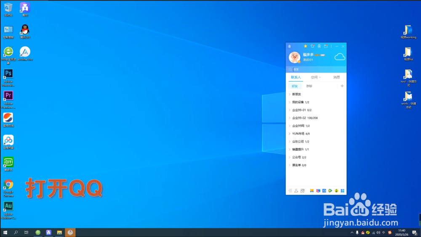Open the Tencent Video play icon in QQ
421x237 pixels.
coord(330,191)
